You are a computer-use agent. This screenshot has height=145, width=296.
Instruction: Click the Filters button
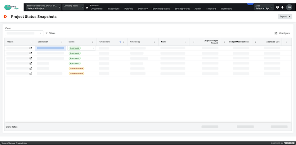tap(50, 33)
